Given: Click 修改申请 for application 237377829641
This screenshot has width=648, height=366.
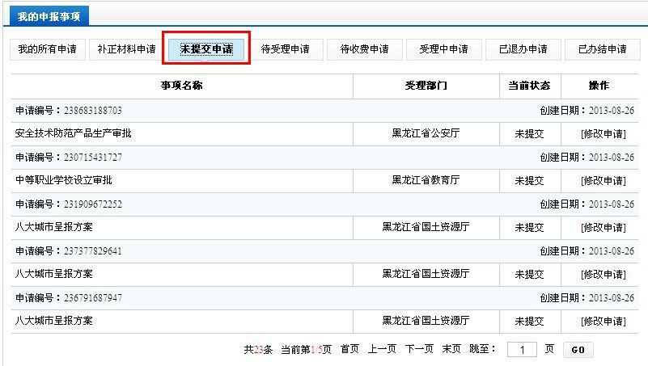Looking at the screenshot, I should (603, 275).
